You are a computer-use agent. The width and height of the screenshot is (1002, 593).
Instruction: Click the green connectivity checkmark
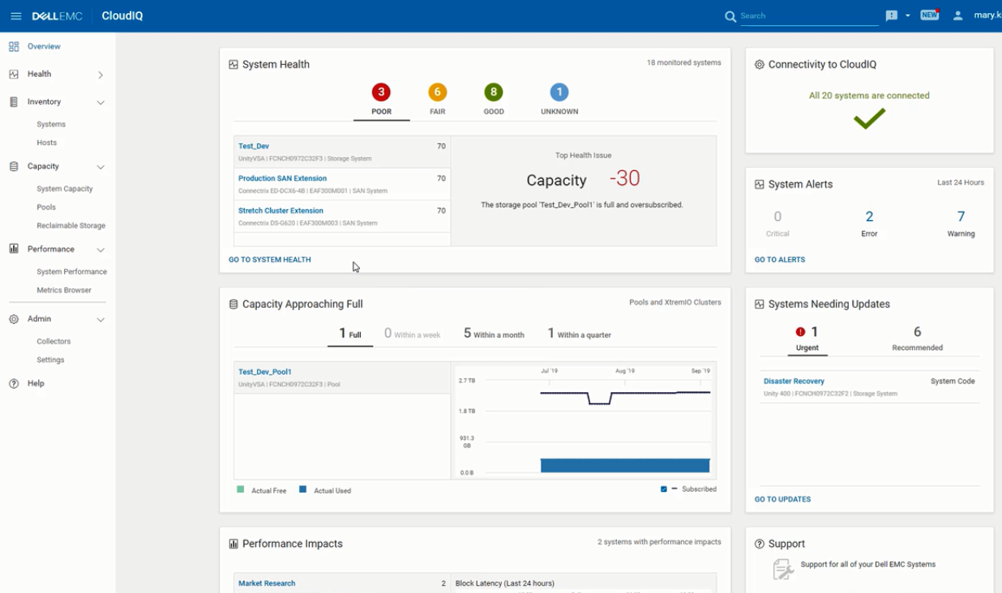(x=869, y=119)
